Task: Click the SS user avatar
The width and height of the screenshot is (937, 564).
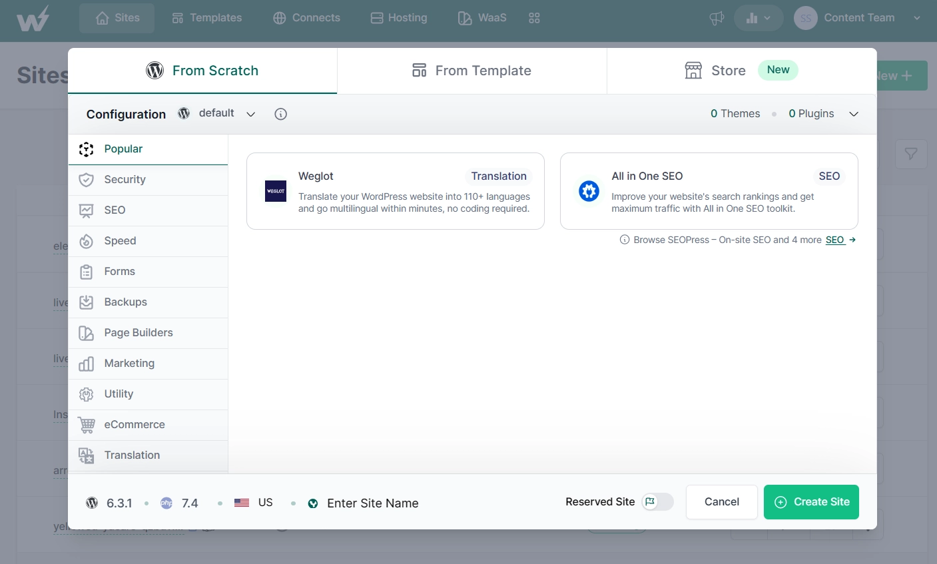Action: click(x=805, y=18)
